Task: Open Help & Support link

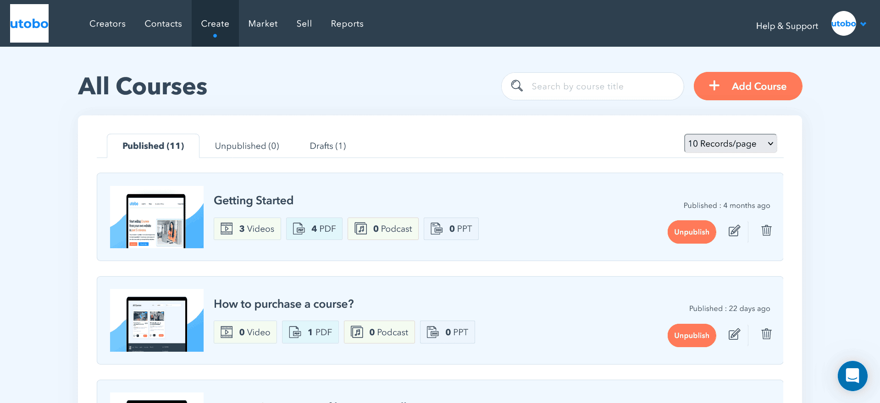Action: (787, 26)
